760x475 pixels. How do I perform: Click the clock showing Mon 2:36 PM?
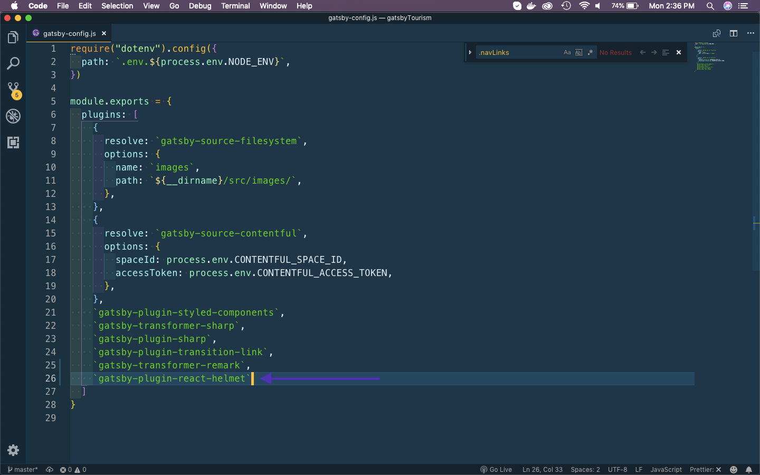pyautogui.click(x=671, y=6)
